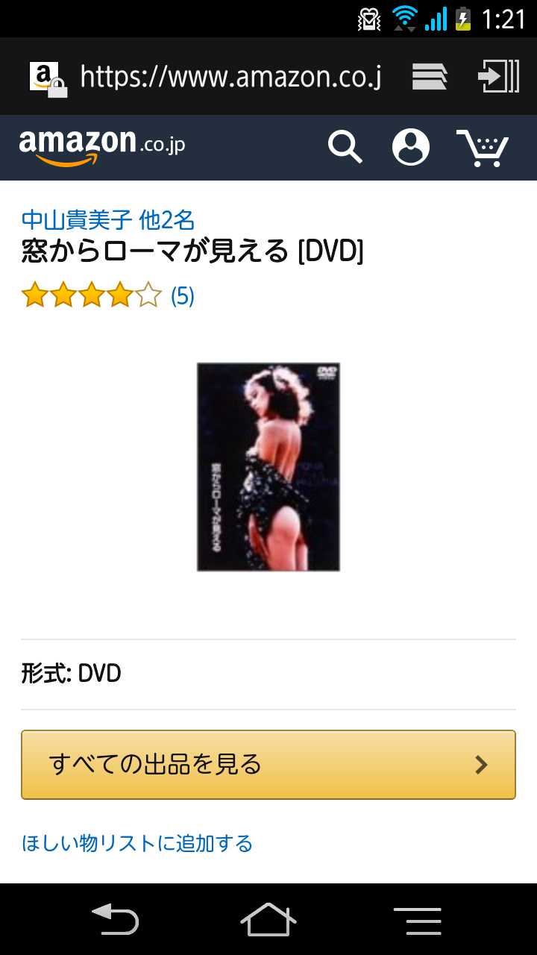The height and width of the screenshot is (955, 537).
Task: Tap the chevron on the listings button
Action: [x=482, y=765]
